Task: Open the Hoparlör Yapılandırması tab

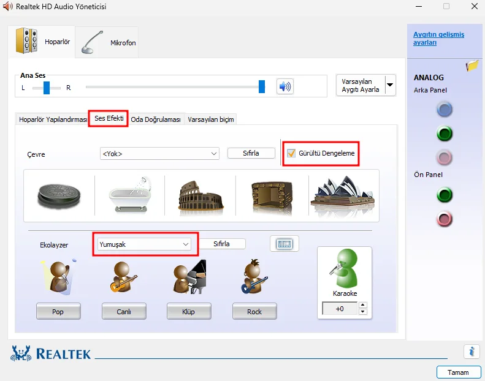Action: (53, 119)
